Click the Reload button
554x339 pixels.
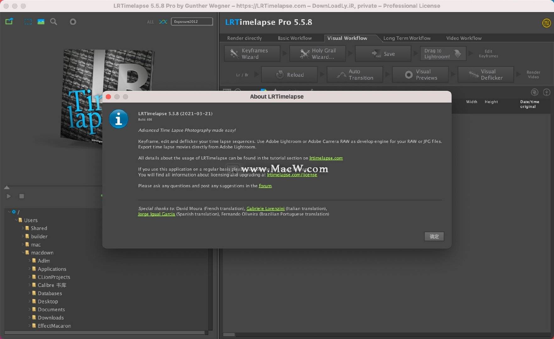click(x=289, y=75)
